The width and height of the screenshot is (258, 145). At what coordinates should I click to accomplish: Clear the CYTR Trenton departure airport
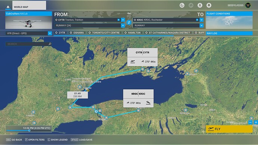coord(119,20)
